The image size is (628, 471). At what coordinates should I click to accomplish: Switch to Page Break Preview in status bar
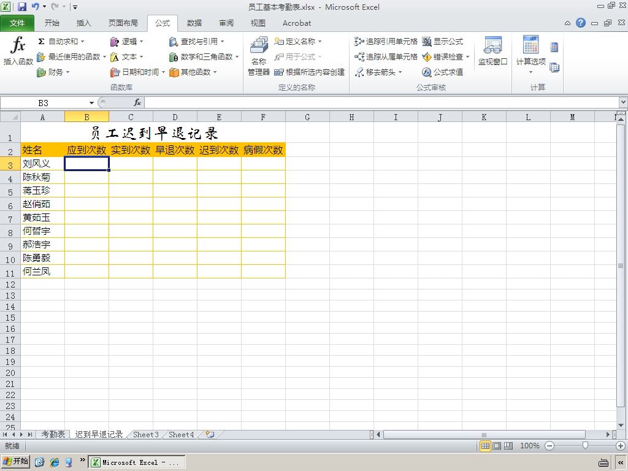[x=508, y=446]
